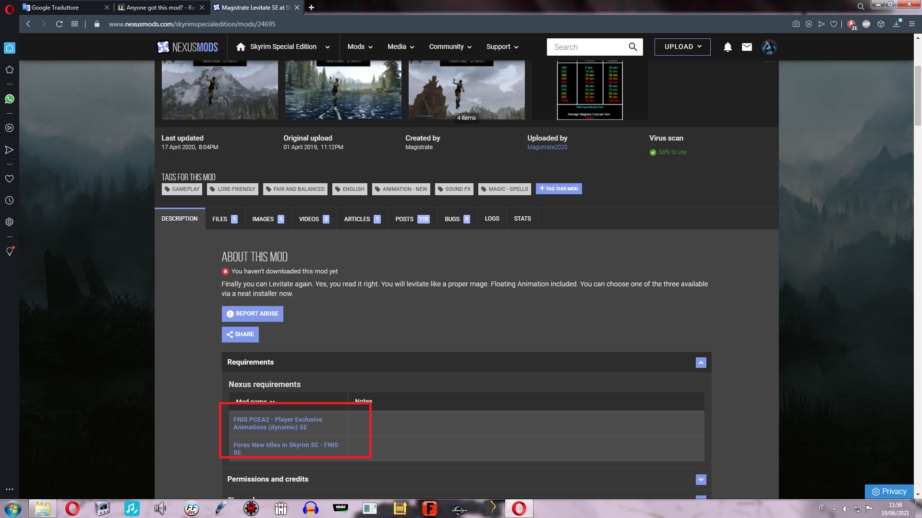
Task: Click the snapshot camera icon in address bar
Action: [x=796, y=24]
